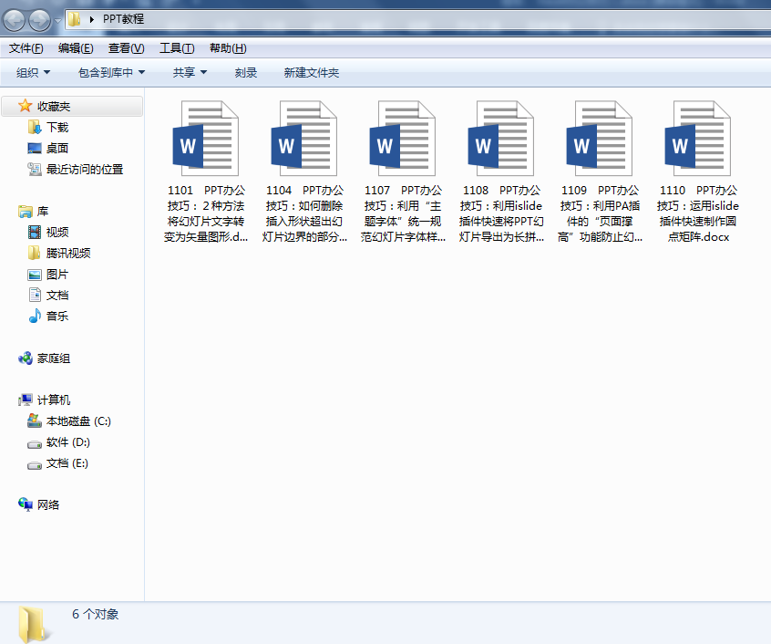
Task: Click the 腾讯视频 folder icon
Action: (x=35, y=253)
